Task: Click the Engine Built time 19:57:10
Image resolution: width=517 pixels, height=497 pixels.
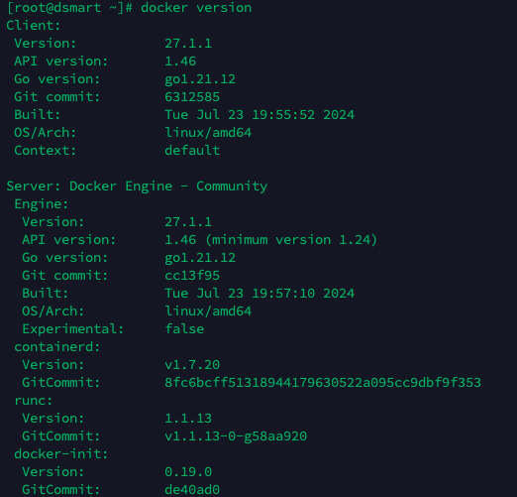Action: 283,294
